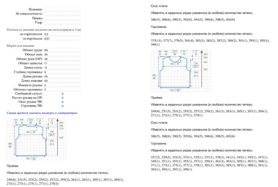Click the Название input field
Viewport: 278px width, 187px height.
[x=62, y=9]
